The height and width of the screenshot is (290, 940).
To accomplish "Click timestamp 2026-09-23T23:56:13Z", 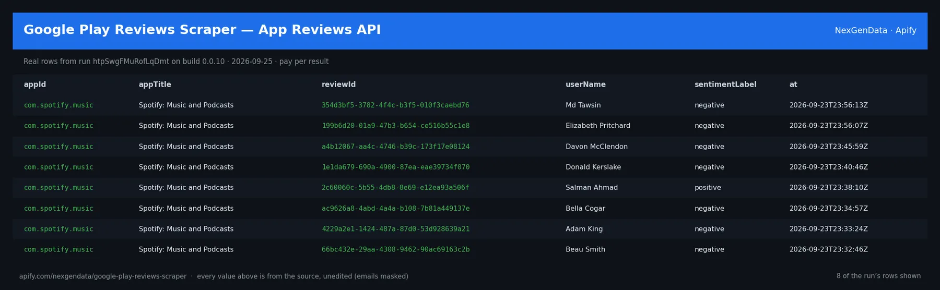I will pyautogui.click(x=829, y=105).
